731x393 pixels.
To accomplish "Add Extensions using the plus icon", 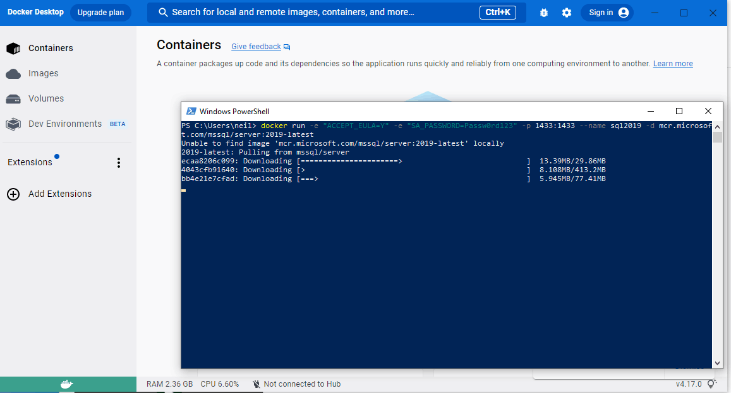I will [13, 194].
